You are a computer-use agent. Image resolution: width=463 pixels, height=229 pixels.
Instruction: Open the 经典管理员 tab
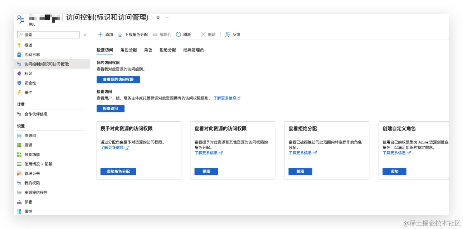pyautogui.click(x=194, y=50)
